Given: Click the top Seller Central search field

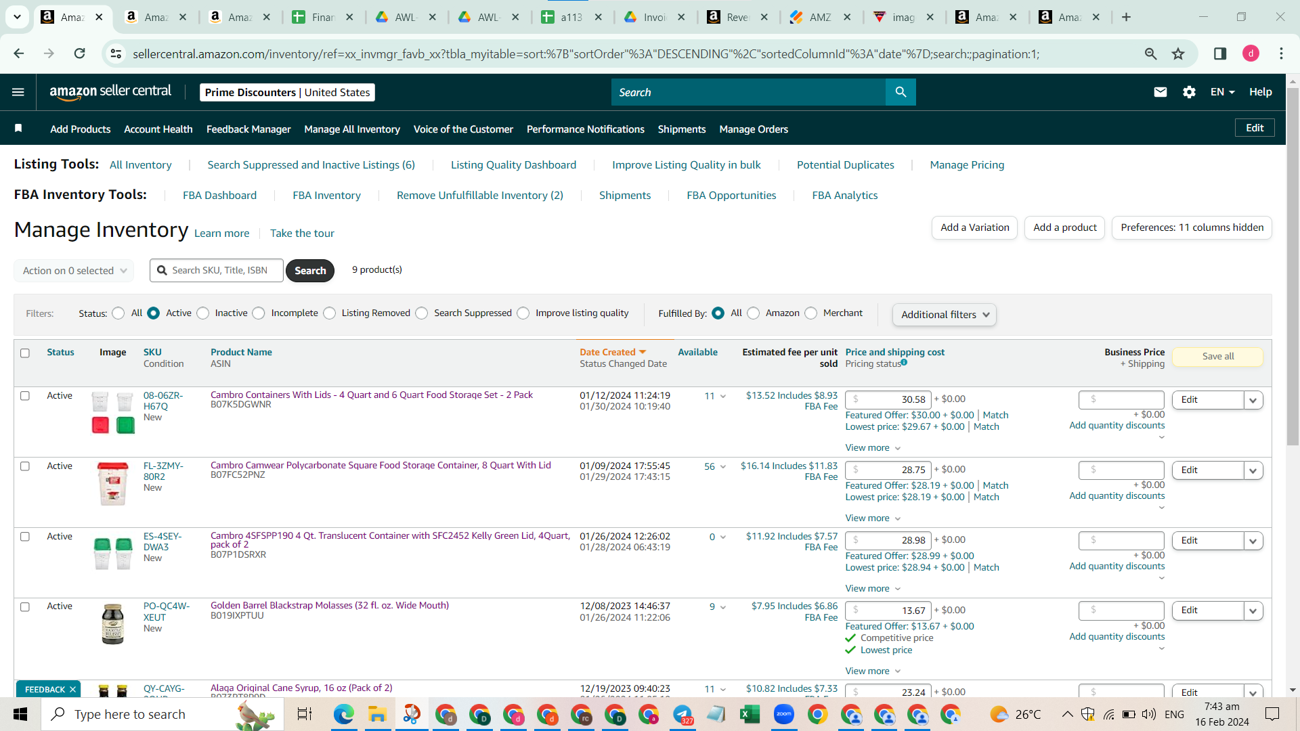Looking at the screenshot, I should point(749,92).
